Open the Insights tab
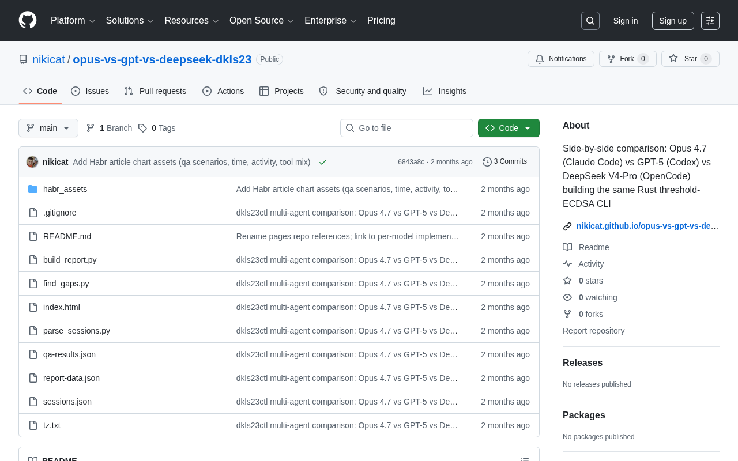Image resolution: width=738 pixels, height=461 pixels. click(x=445, y=91)
